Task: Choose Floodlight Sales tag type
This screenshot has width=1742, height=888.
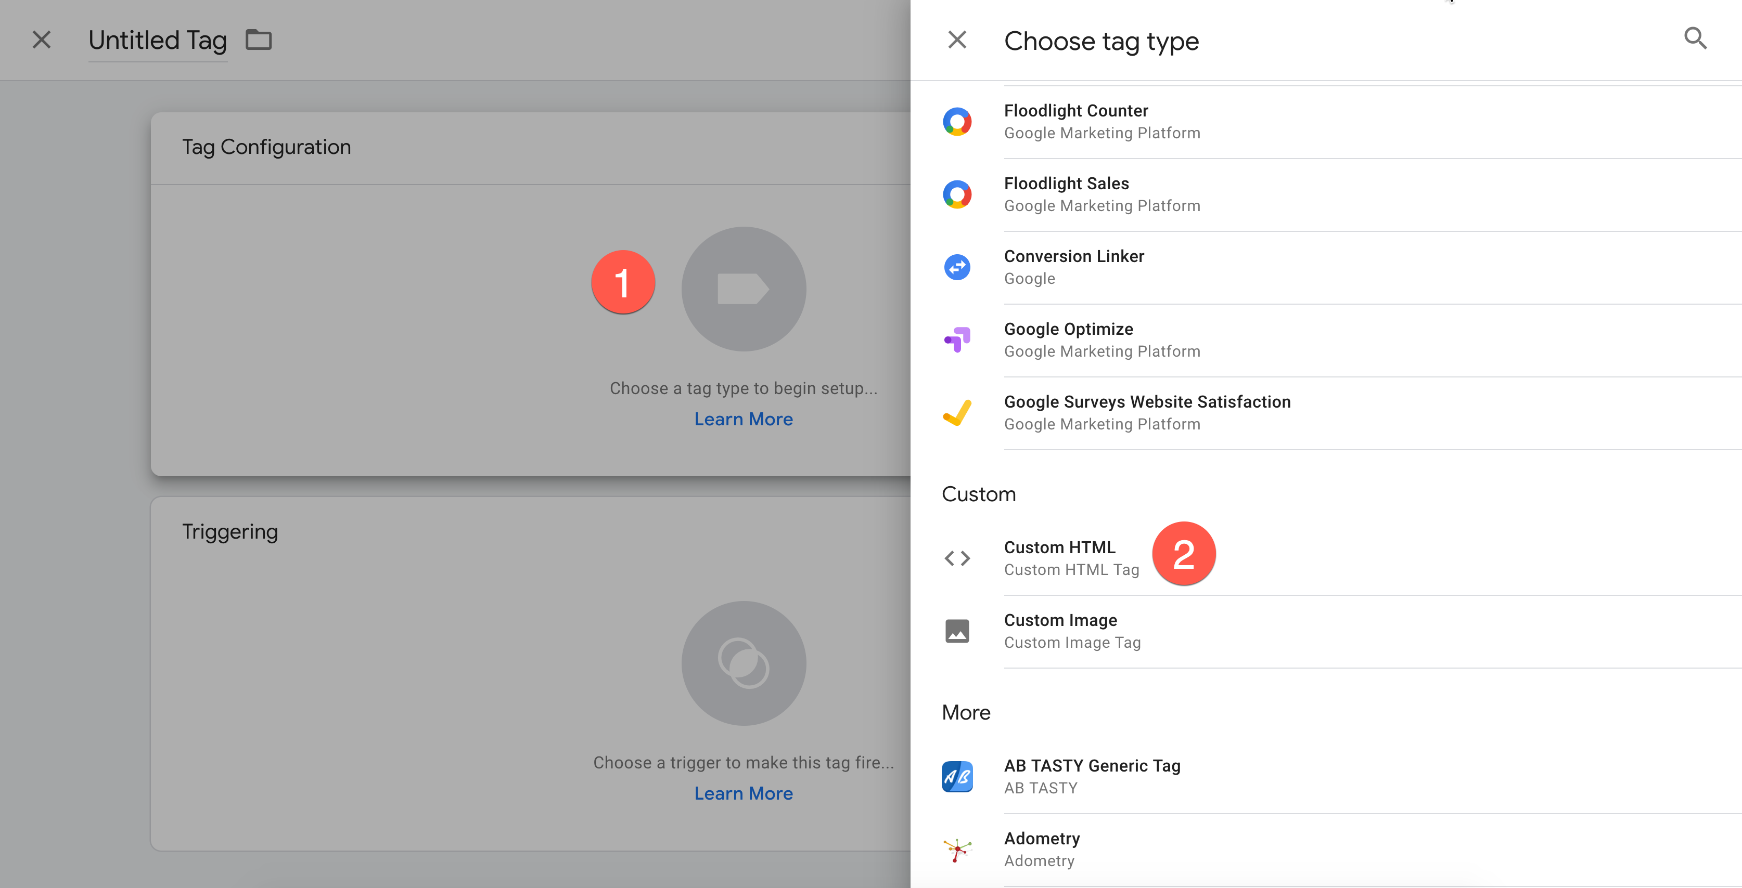Action: [1326, 195]
